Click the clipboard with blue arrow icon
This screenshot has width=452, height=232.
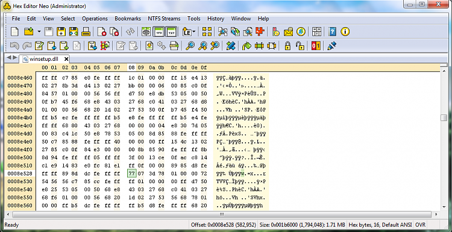coord(52,46)
